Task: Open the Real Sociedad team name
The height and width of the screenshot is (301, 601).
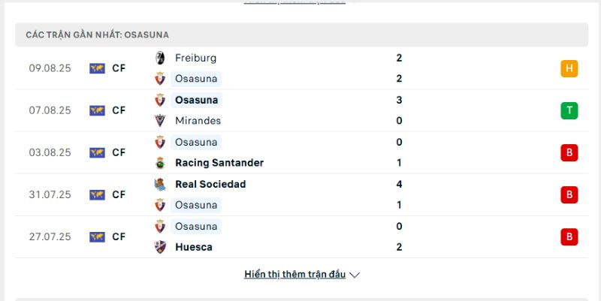Action: (210, 184)
